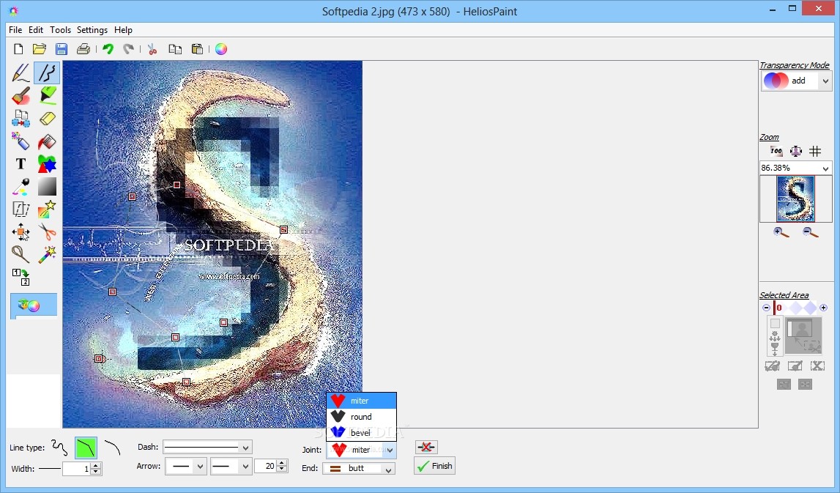Expand the Transparency Mode dropdown
The image size is (840, 493).
coord(825,81)
